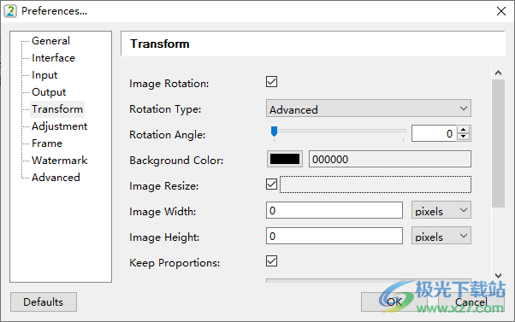Disable the Image Resize checkbox
The width and height of the screenshot is (515, 322).
pyautogui.click(x=272, y=184)
